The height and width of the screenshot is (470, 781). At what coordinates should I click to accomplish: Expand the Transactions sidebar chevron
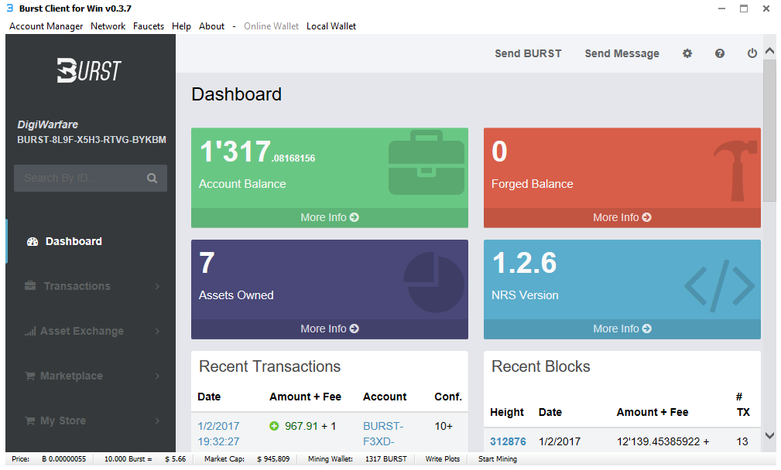157,286
